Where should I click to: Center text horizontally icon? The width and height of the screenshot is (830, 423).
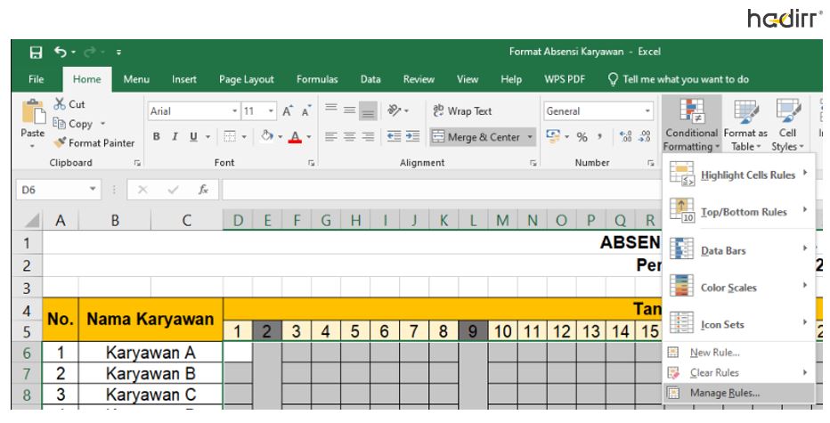[x=349, y=136]
